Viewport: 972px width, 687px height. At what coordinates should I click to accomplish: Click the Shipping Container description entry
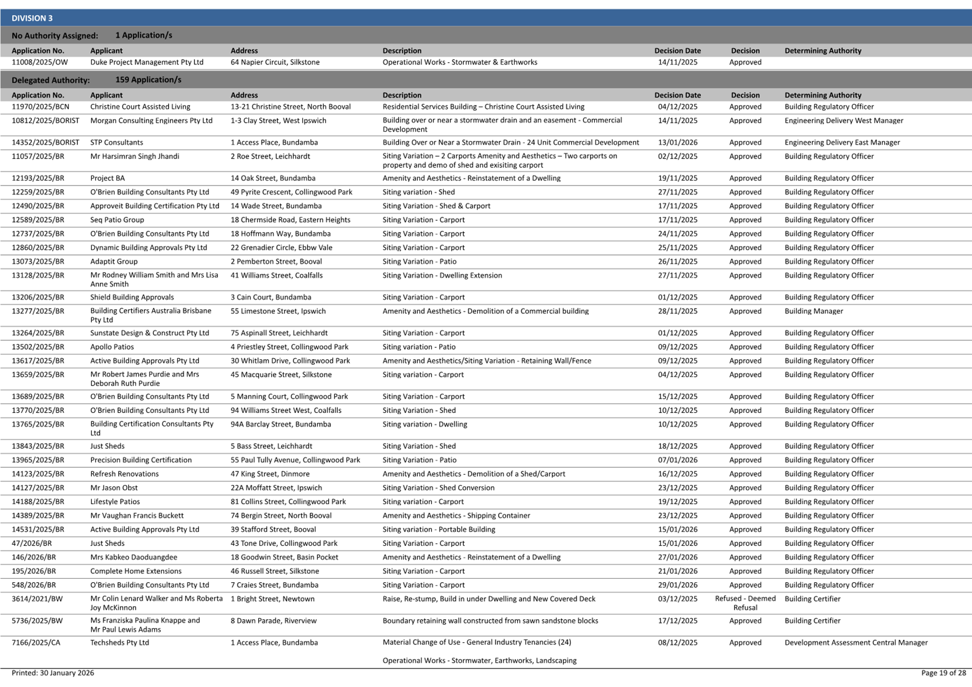(456, 516)
